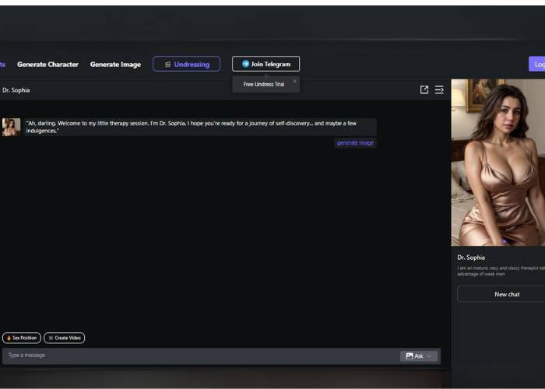Open Dr. Sophia's large profile portrait

498,162
